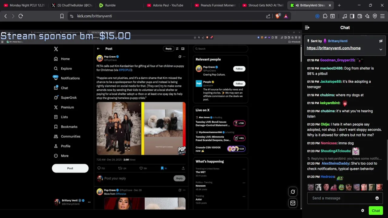Image resolution: width=388 pixels, height=218 pixels.
Task: Click the Grok icon on the X page
Action: 293,191
